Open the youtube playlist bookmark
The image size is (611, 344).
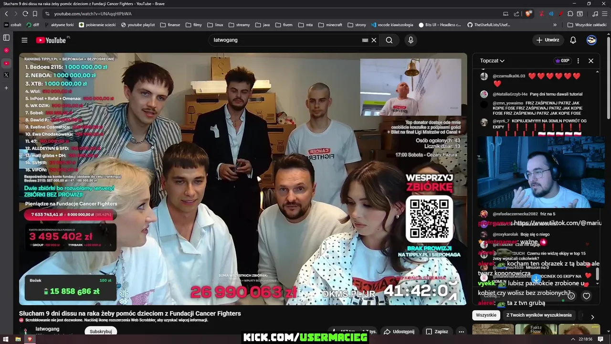(x=138, y=25)
